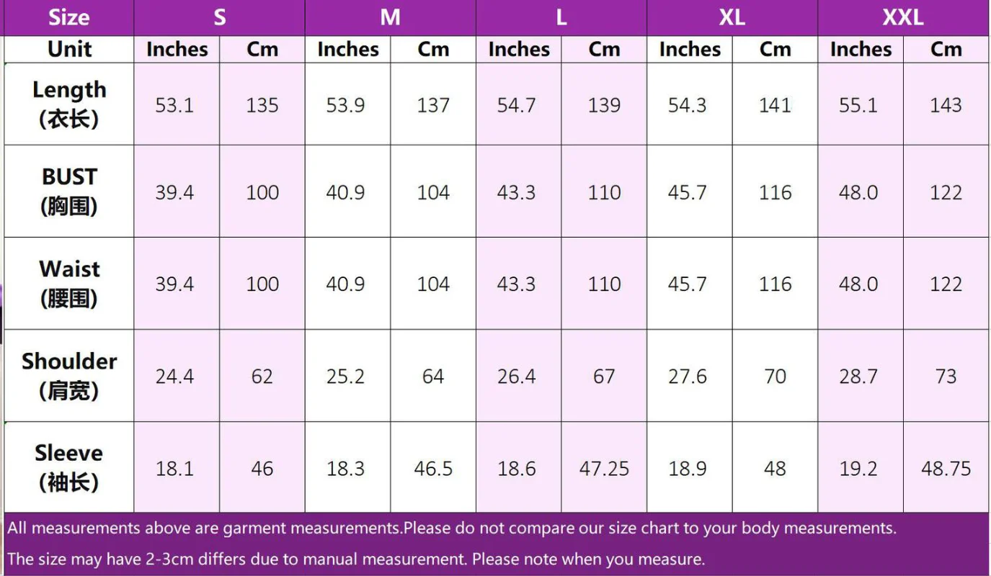
Task: Click the 48.75 sleeve value for XXL
Action: (x=946, y=469)
